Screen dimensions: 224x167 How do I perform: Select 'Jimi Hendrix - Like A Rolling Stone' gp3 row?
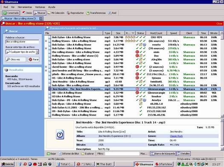pyautogui.click(x=132, y=82)
